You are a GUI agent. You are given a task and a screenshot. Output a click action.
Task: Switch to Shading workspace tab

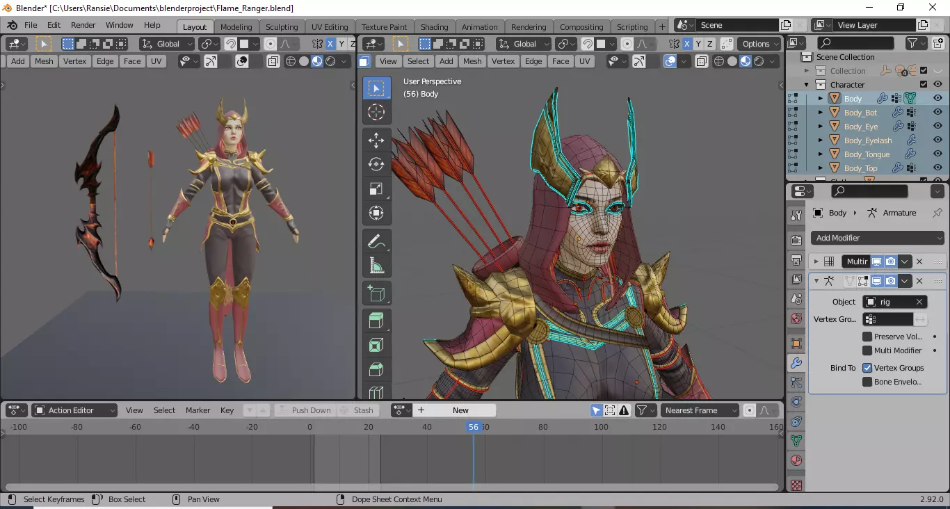click(x=434, y=26)
